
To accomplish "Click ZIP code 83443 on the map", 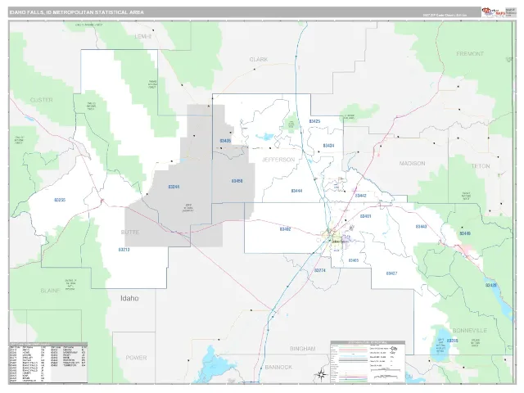I will [421, 227].
